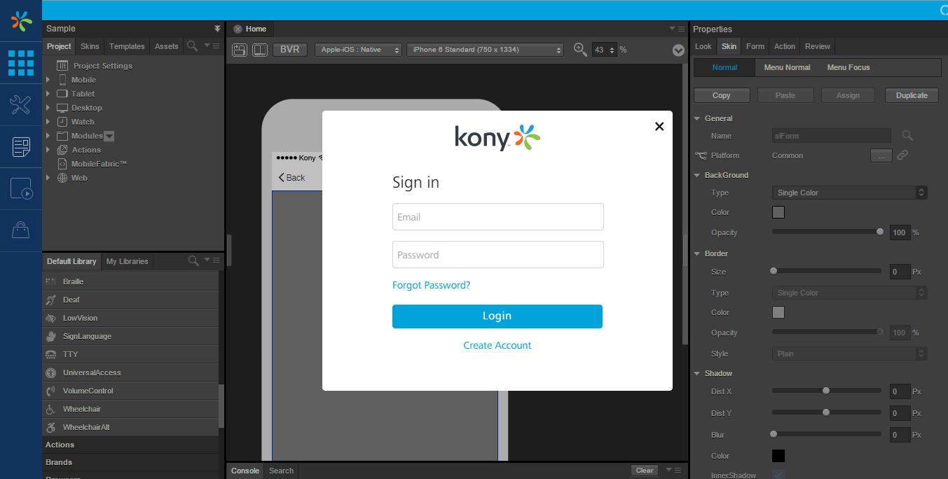Switch to the Assets tab

[x=167, y=46]
